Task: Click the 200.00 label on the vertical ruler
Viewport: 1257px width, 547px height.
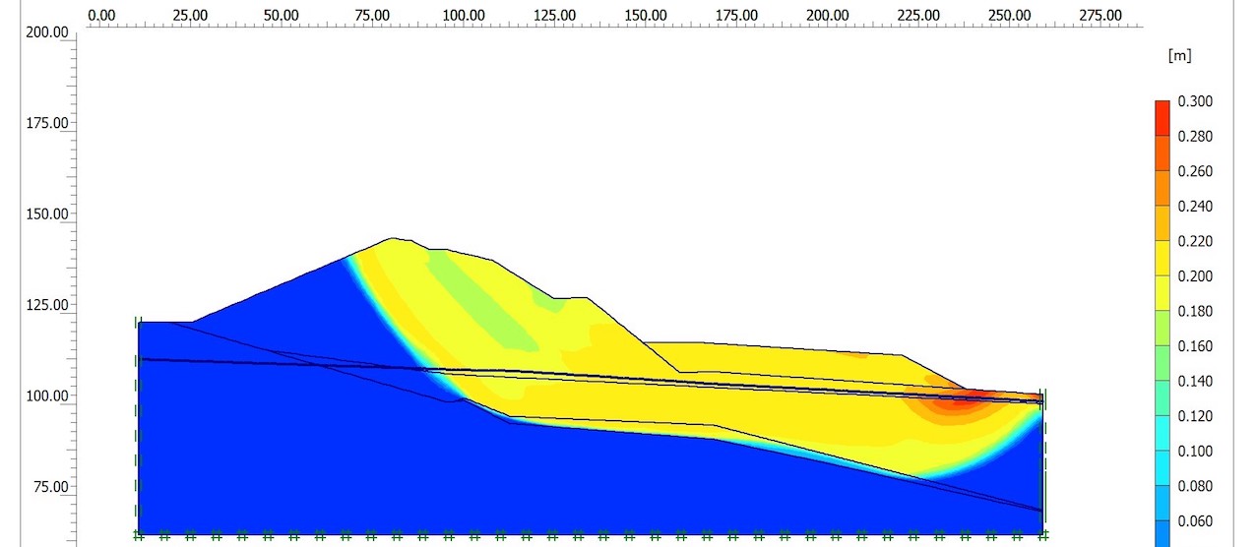Action: click(47, 32)
